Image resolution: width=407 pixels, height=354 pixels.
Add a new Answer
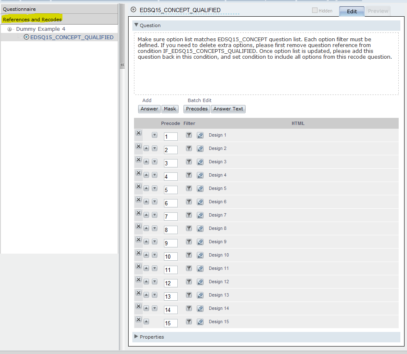point(149,109)
